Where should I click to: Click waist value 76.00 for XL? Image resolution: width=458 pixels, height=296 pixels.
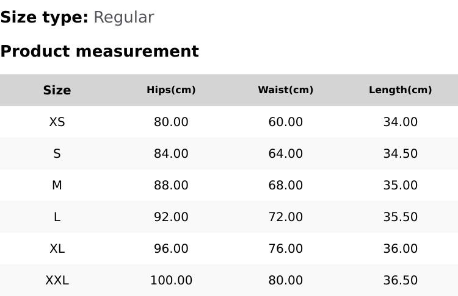click(x=285, y=248)
